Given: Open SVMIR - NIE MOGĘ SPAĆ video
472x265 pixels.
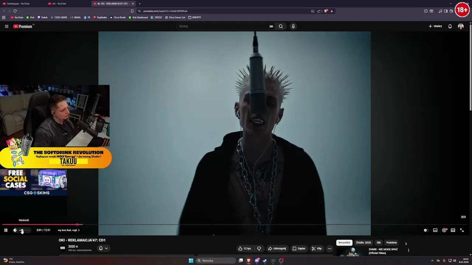Looking at the screenshot, I should point(383,251).
